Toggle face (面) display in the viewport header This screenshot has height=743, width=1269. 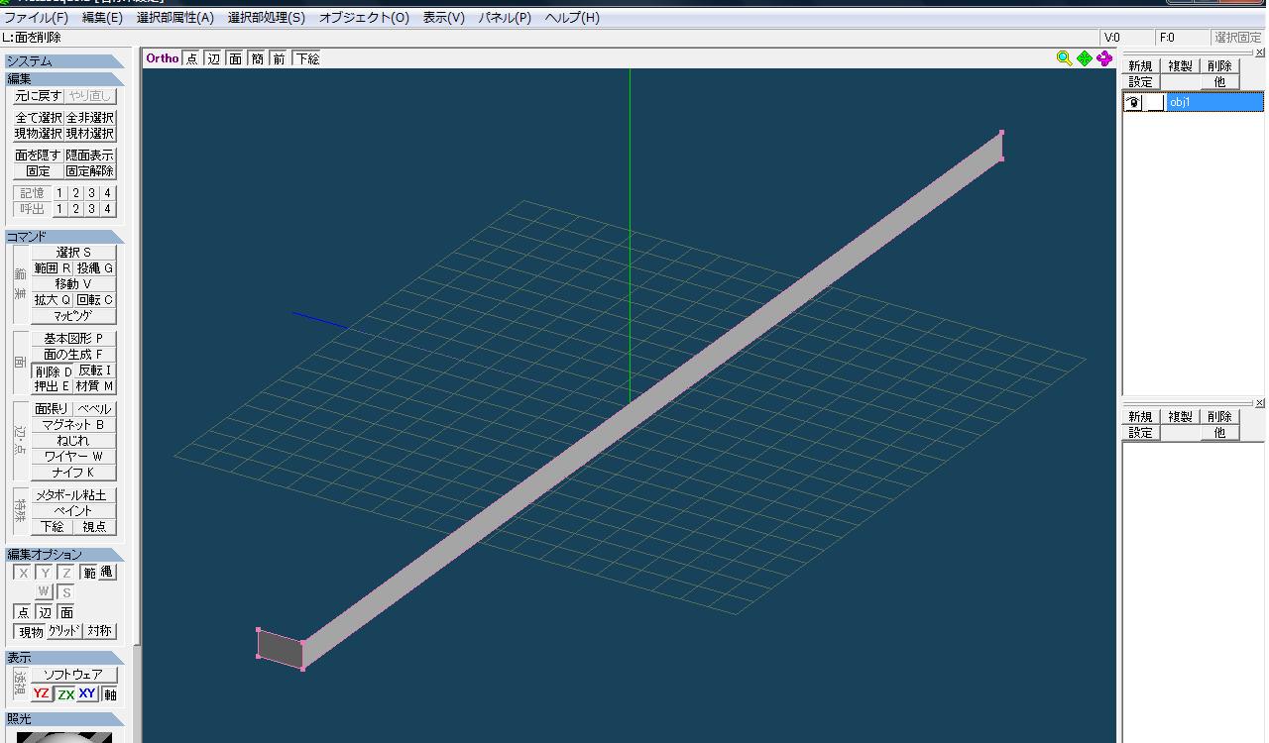(x=235, y=58)
